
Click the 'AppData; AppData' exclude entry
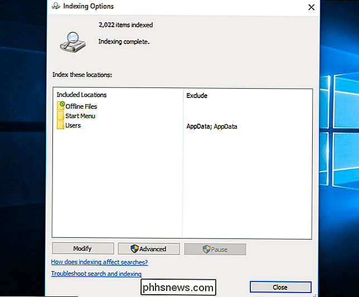coord(212,126)
